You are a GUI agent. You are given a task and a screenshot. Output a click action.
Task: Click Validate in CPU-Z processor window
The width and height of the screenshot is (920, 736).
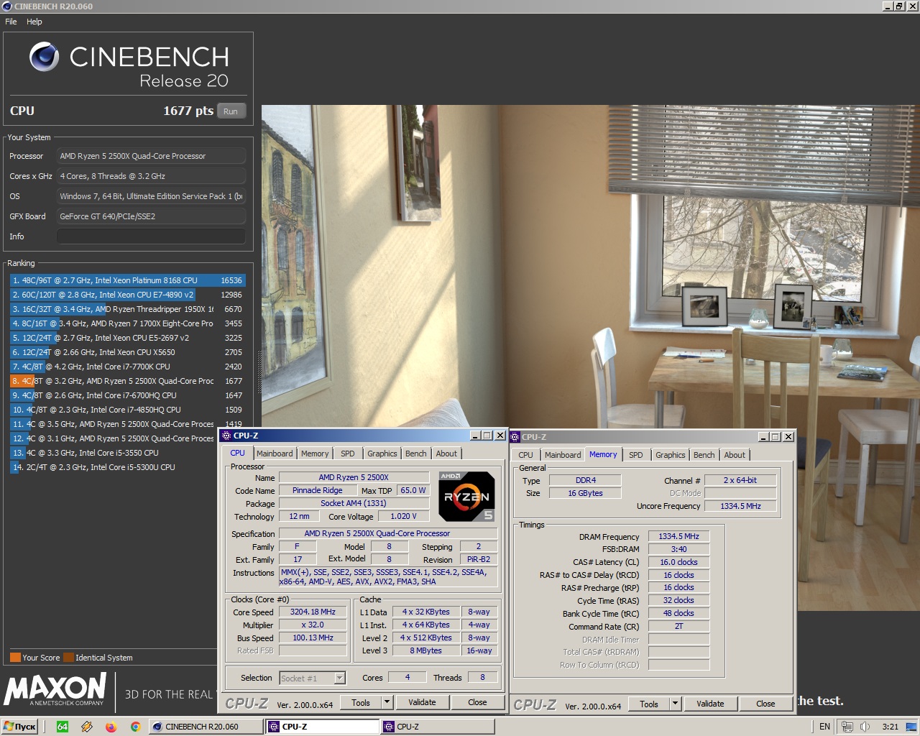tap(422, 702)
